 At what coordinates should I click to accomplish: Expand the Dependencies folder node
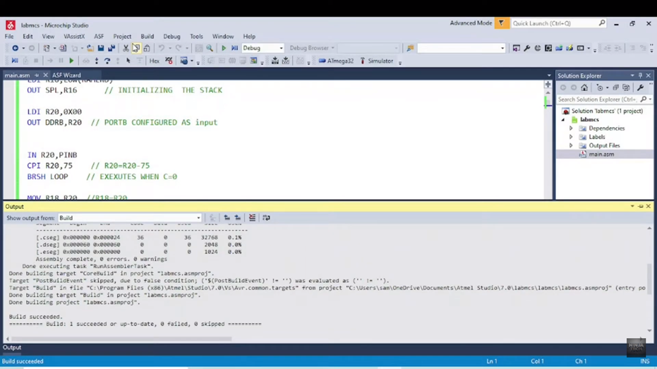coord(571,128)
